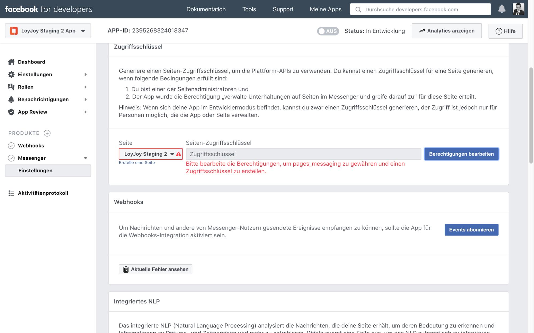Open the user profile avatar
This screenshot has width=534, height=333.
coord(518,9)
